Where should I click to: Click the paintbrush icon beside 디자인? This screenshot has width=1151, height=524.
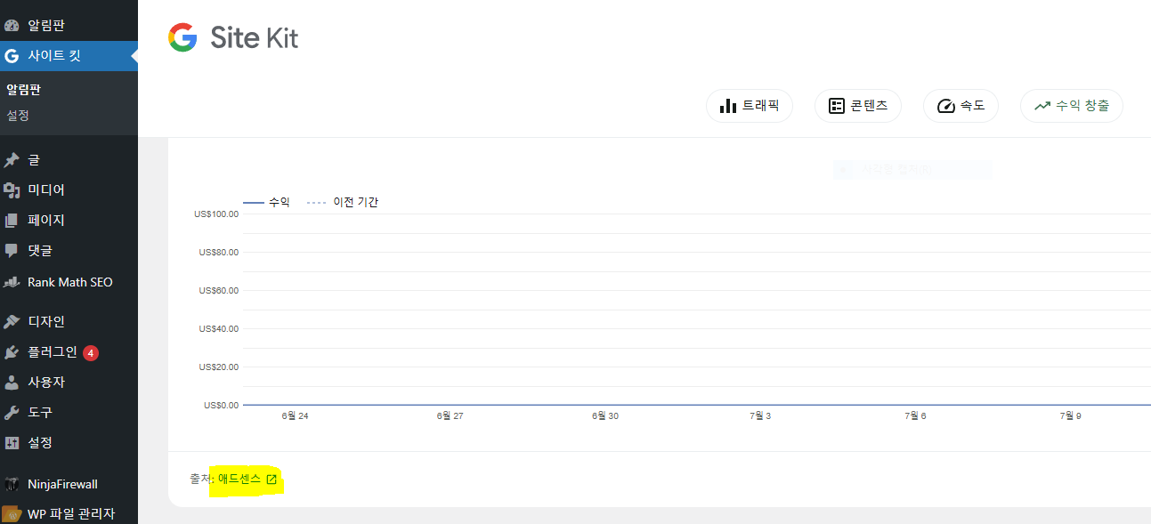point(12,322)
